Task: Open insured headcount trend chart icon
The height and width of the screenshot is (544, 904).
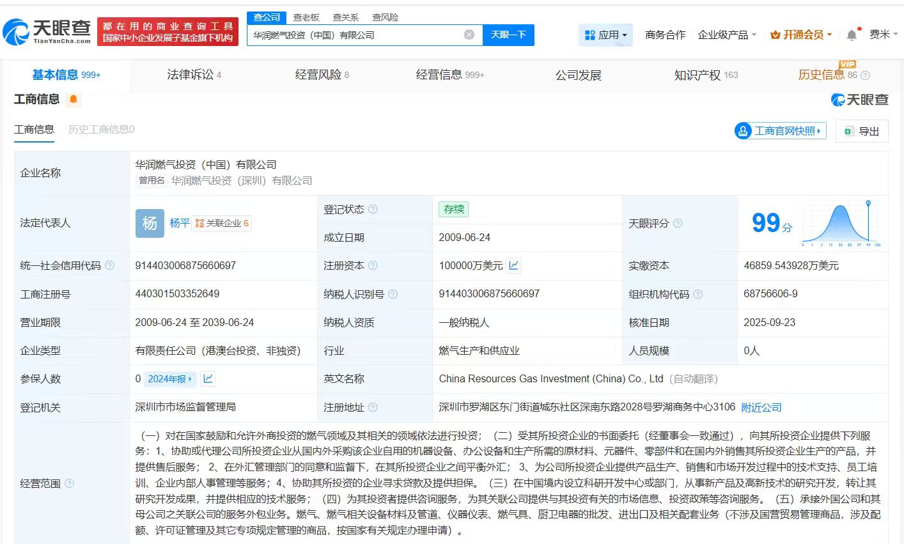Action: [x=208, y=378]
